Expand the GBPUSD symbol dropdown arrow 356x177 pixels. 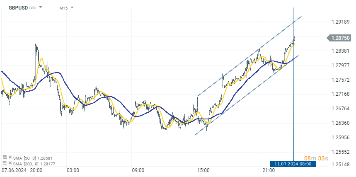tap(41, 7)
